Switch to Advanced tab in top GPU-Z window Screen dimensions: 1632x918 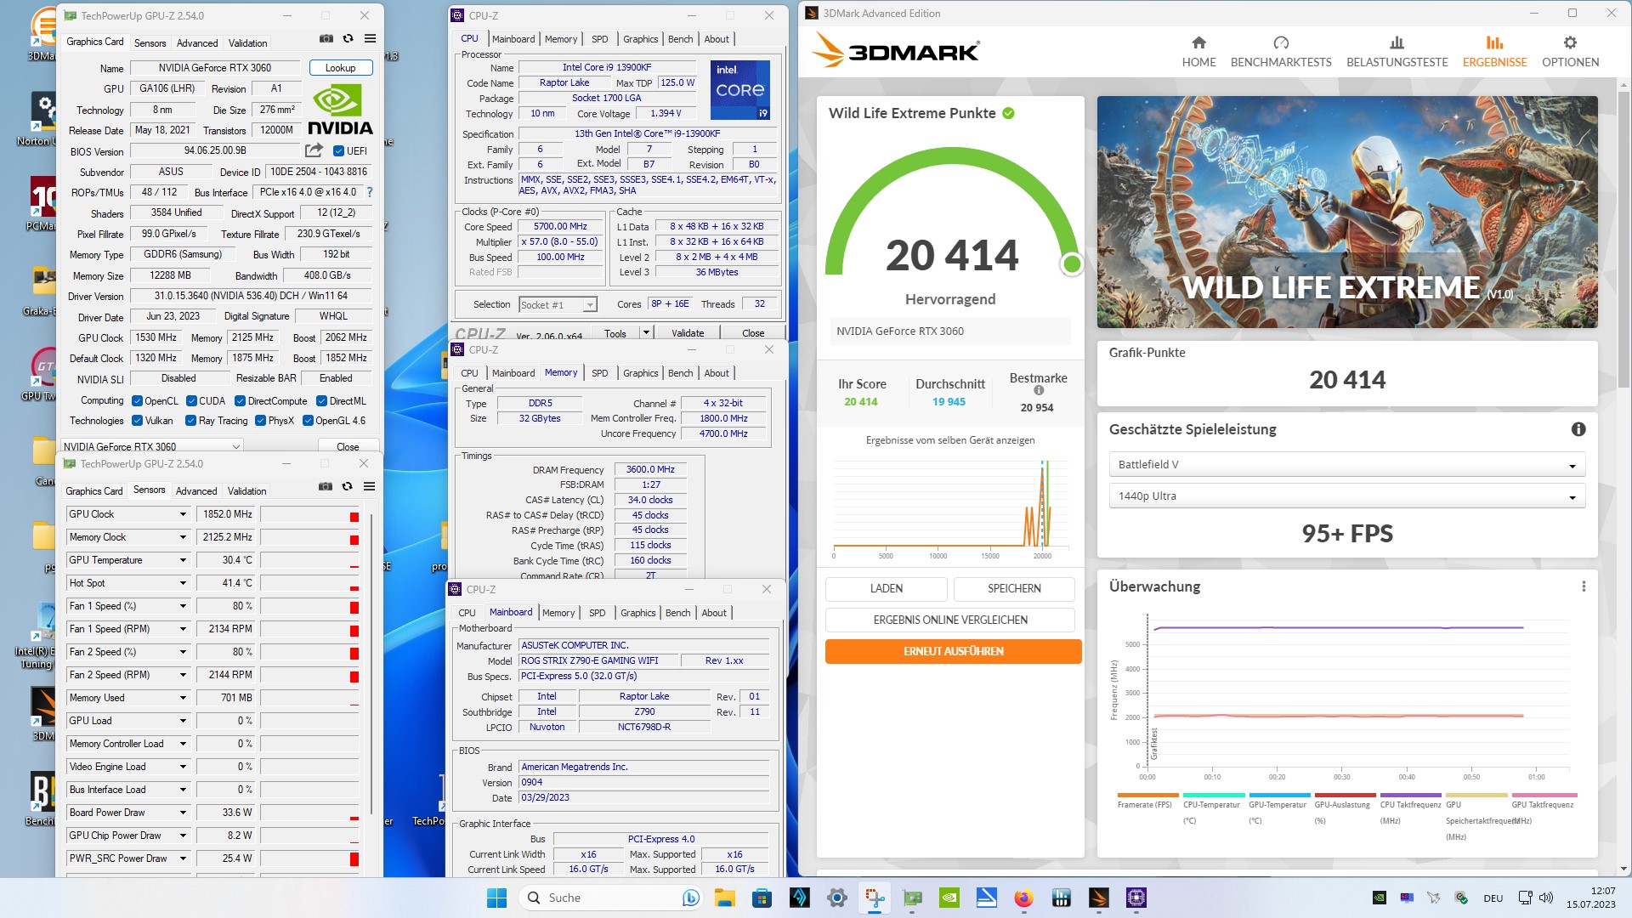tap(197, 43)
